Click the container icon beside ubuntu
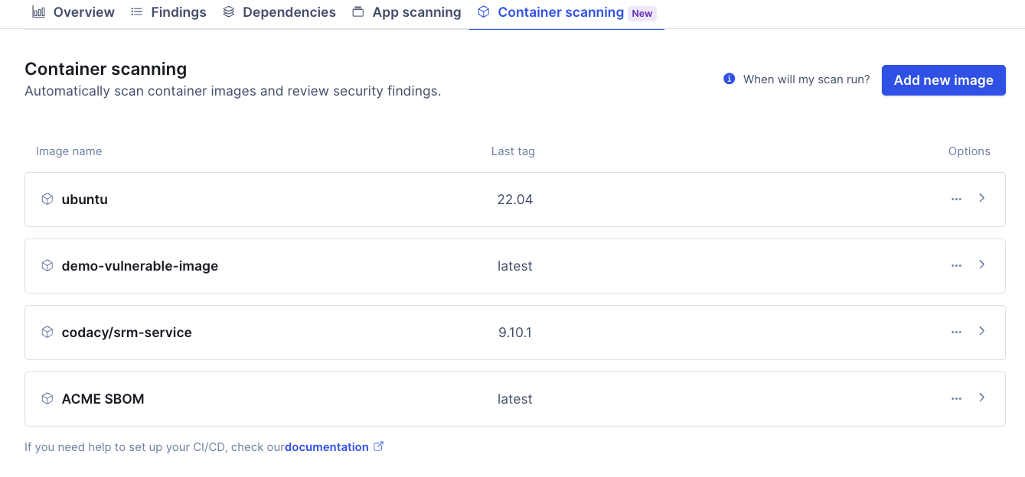Screen dimensions: 1025x477 (47, 200)
